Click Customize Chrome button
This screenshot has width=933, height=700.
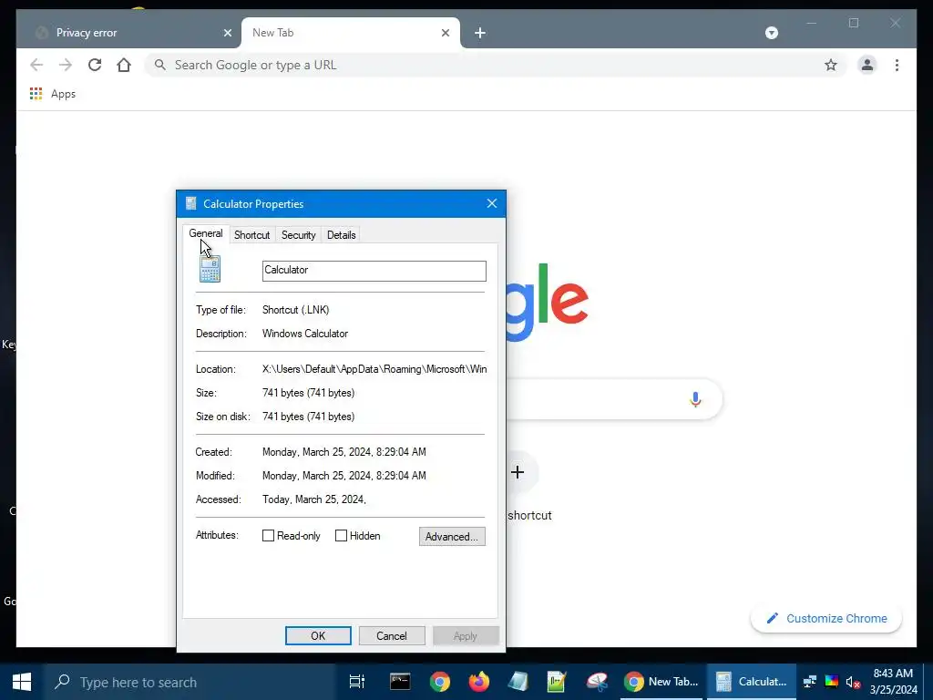[826, 619]
